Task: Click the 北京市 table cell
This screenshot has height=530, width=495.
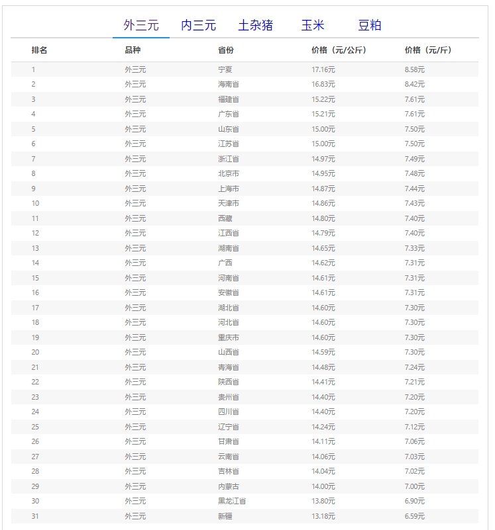Action: coord(229,173)
